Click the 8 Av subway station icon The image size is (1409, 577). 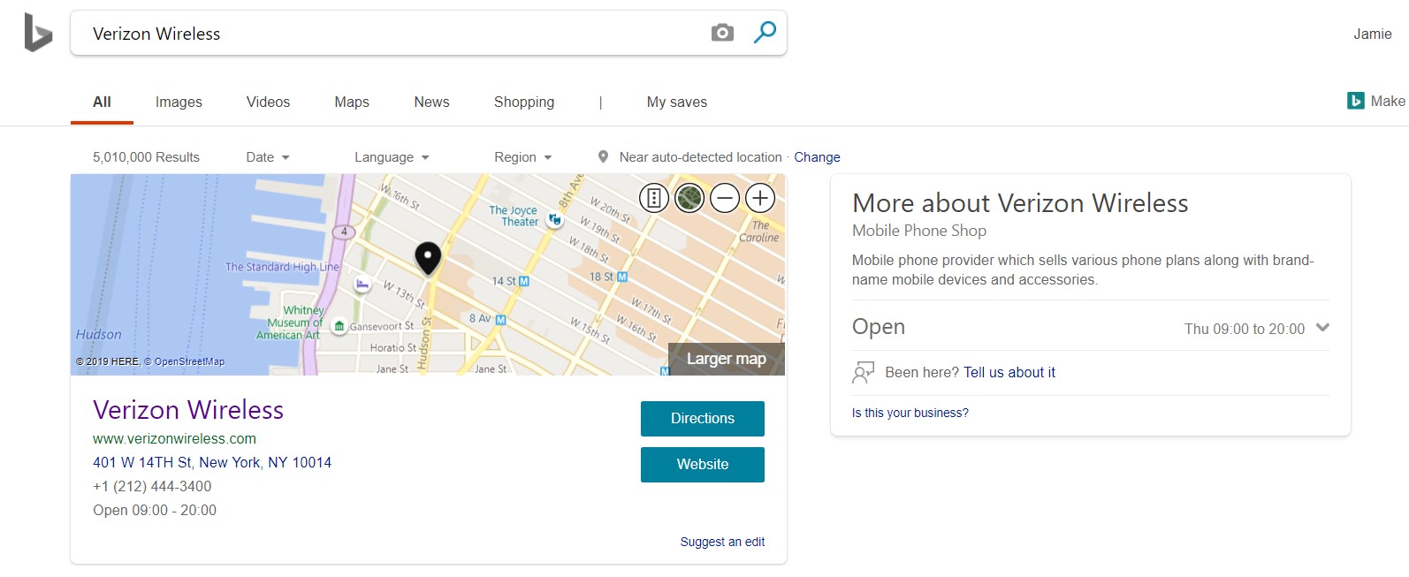(500, 319)
